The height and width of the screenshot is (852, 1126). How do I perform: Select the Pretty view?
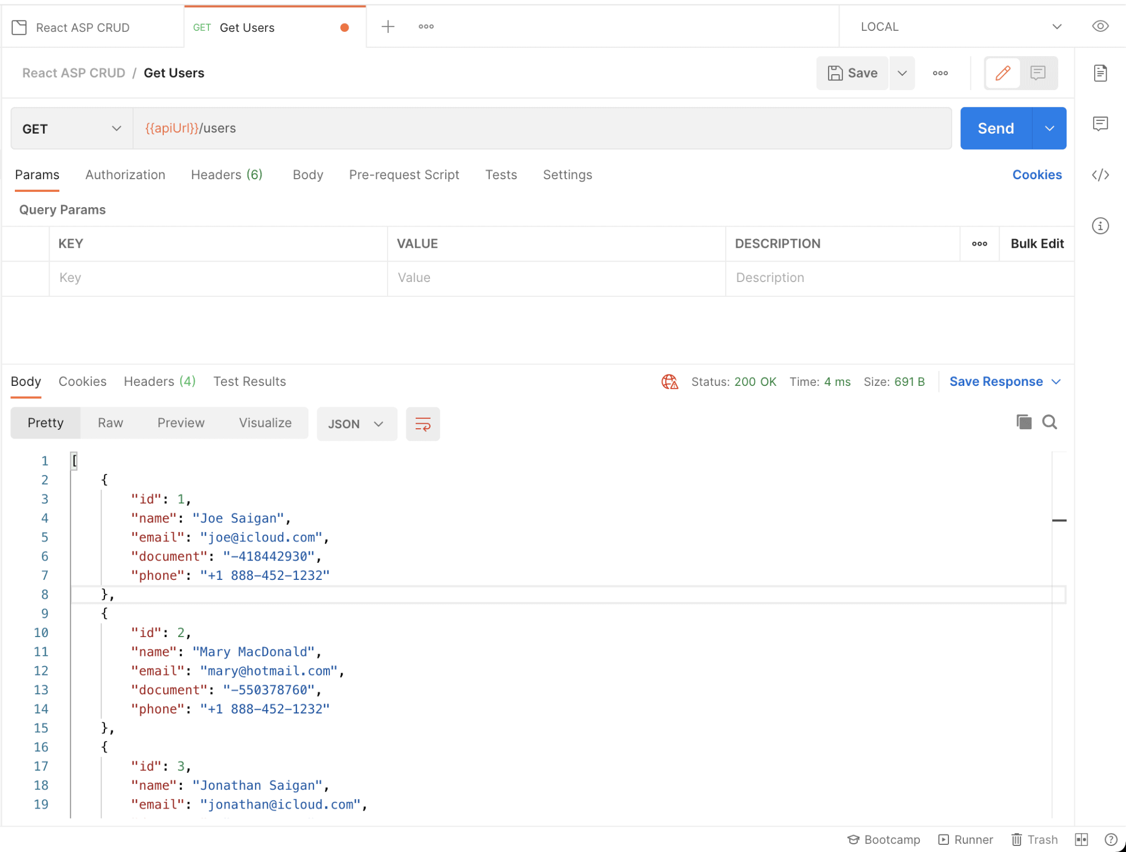click(x=46, y=423)
